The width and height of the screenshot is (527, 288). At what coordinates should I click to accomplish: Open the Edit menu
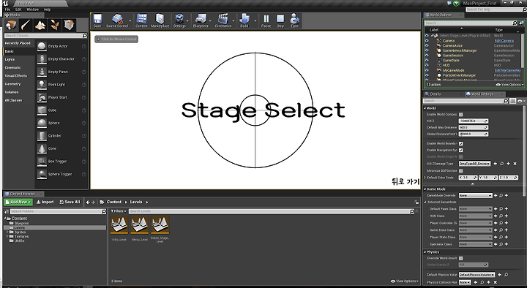coord(18,10)
